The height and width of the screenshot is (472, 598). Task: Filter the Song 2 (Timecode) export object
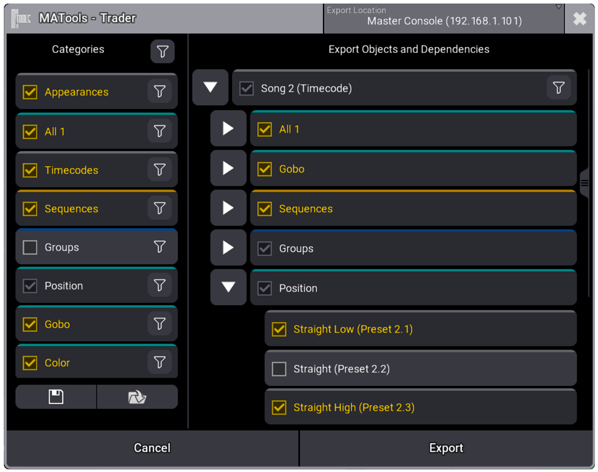559,88
